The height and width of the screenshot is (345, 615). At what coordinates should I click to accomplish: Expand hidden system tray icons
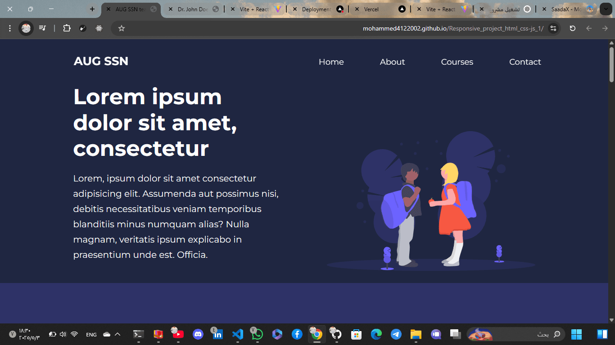click(117, 334)
